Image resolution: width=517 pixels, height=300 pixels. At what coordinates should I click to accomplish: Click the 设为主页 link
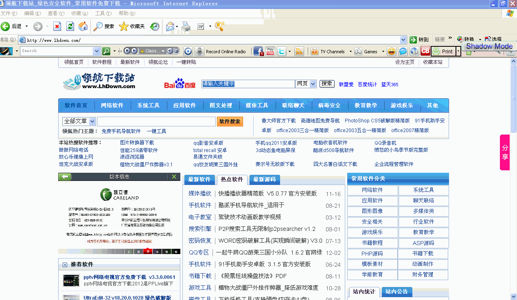(405, 62)
